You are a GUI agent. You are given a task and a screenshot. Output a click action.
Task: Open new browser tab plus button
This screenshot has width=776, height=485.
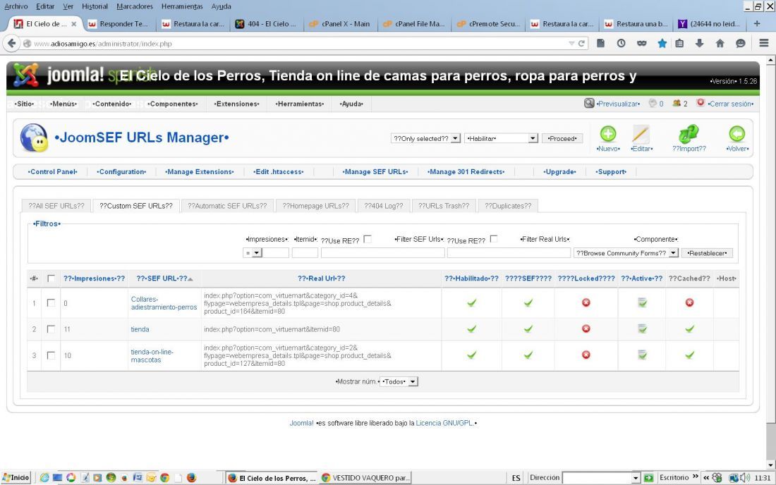point(757,24)
